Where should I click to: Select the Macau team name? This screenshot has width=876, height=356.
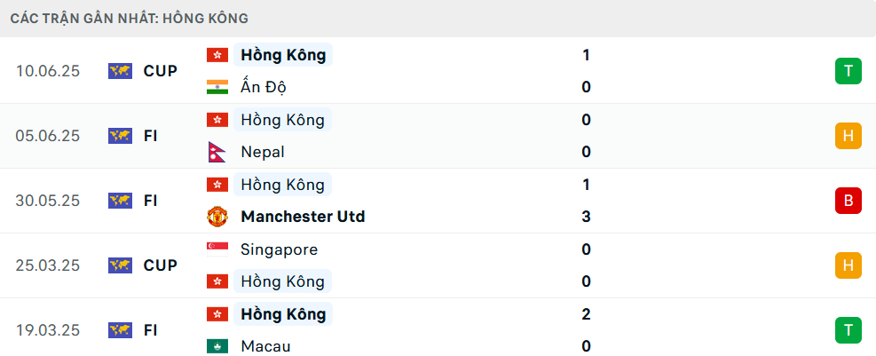click(266, 346)
